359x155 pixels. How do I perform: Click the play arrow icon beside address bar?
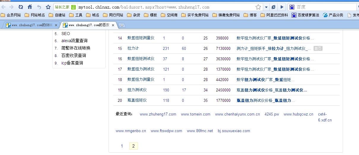[x=282, y=7]
